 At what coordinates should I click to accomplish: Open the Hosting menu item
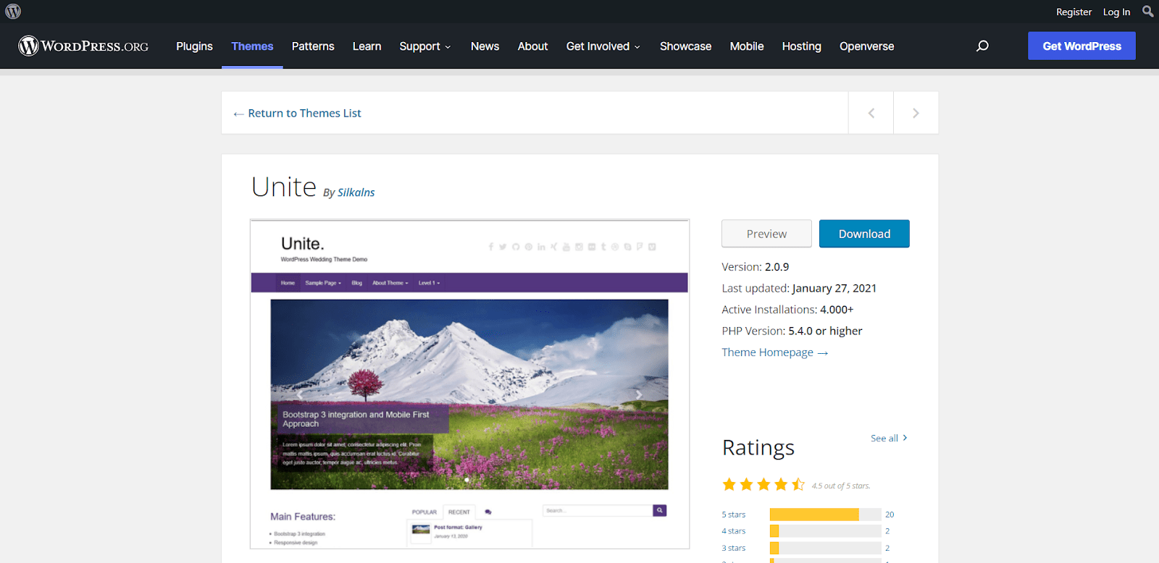tap(801, 46)
